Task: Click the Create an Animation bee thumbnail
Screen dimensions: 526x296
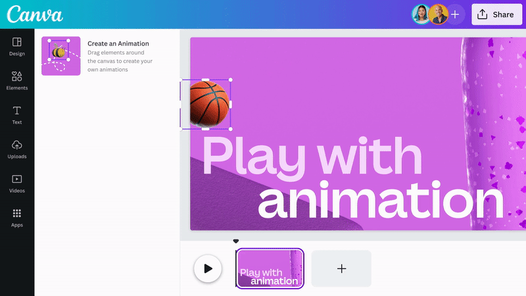Action: (x=60, y=56)
